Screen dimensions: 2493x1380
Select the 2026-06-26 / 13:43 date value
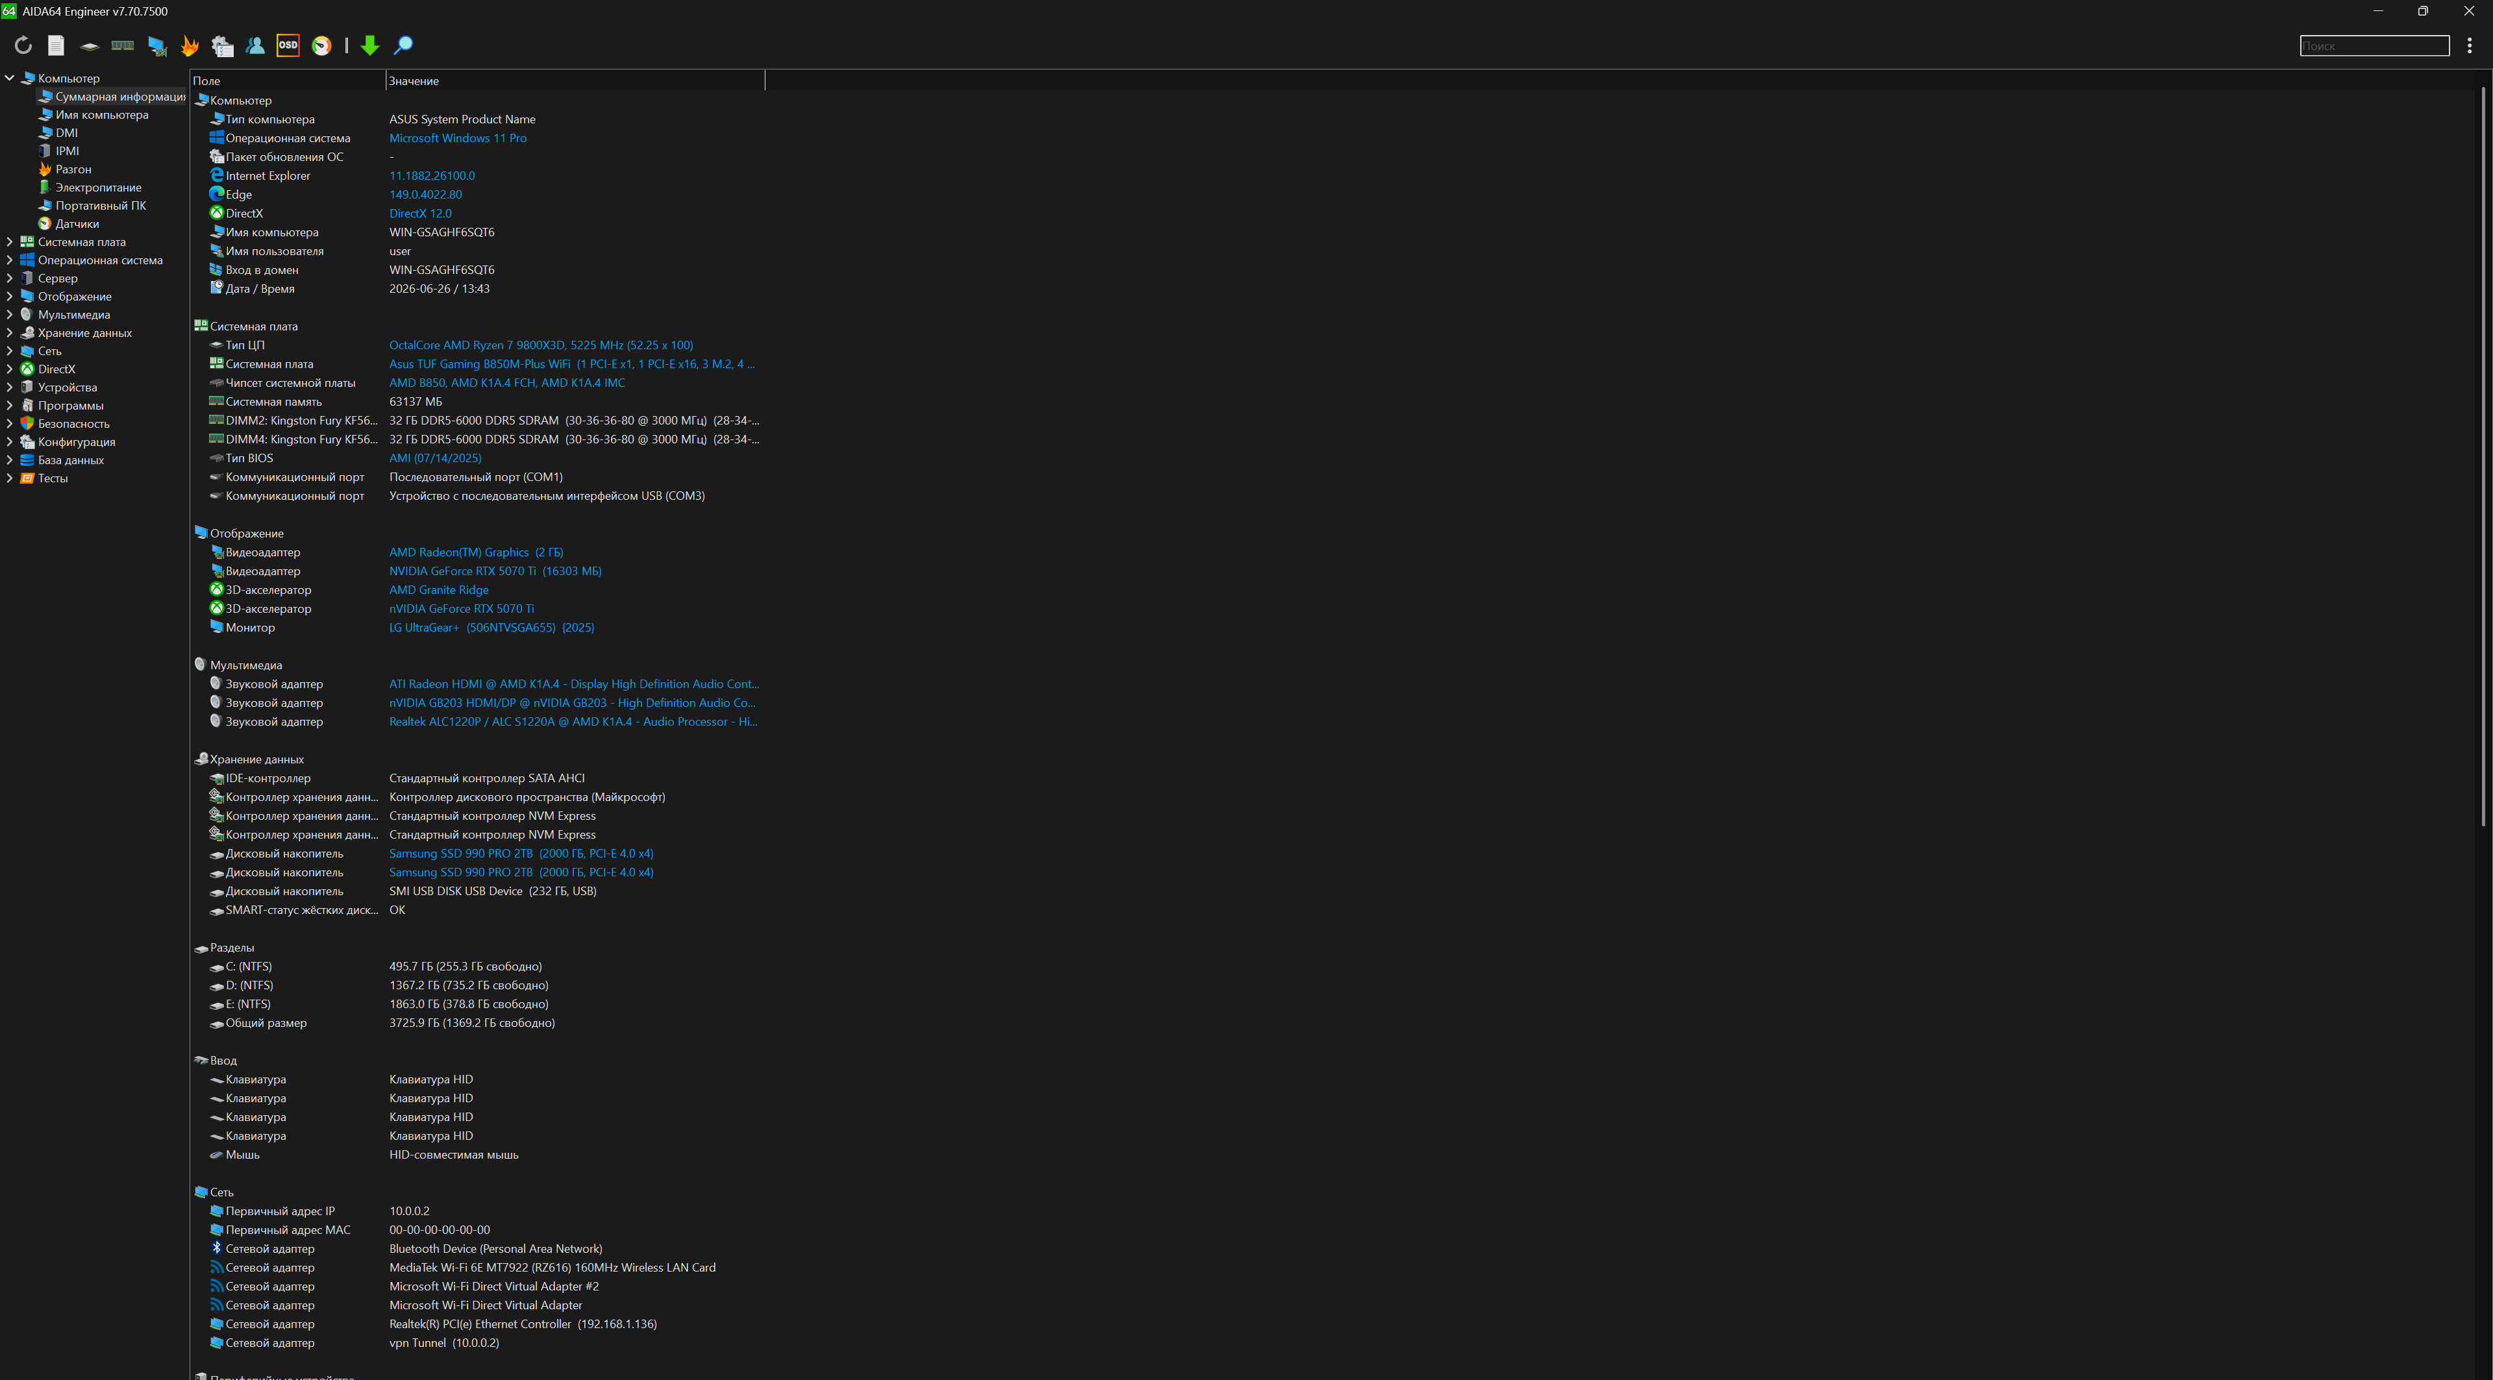pyautogui.click(x=440, y=288)
